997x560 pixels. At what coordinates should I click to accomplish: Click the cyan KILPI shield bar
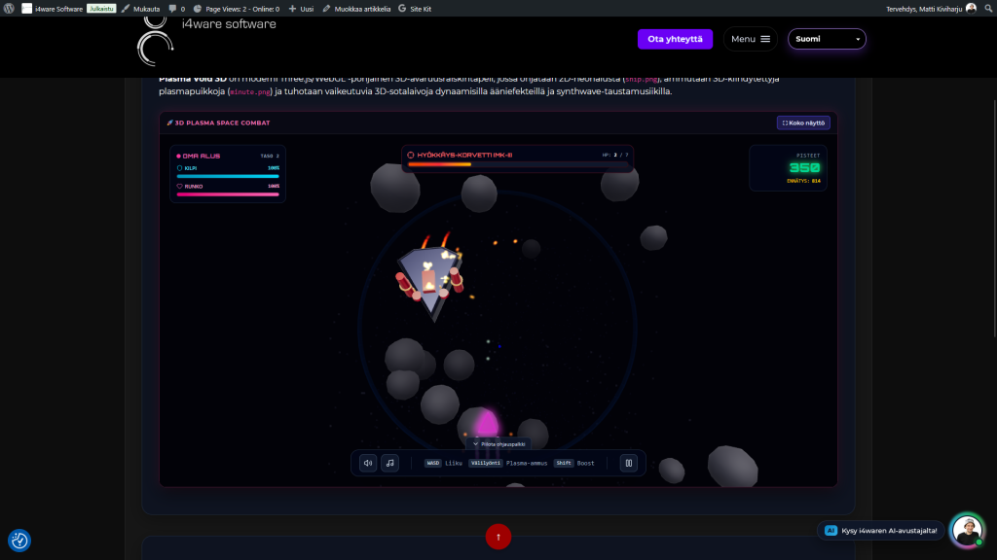coord(228,177)
